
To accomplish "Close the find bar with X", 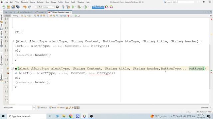I will point(211,108).
